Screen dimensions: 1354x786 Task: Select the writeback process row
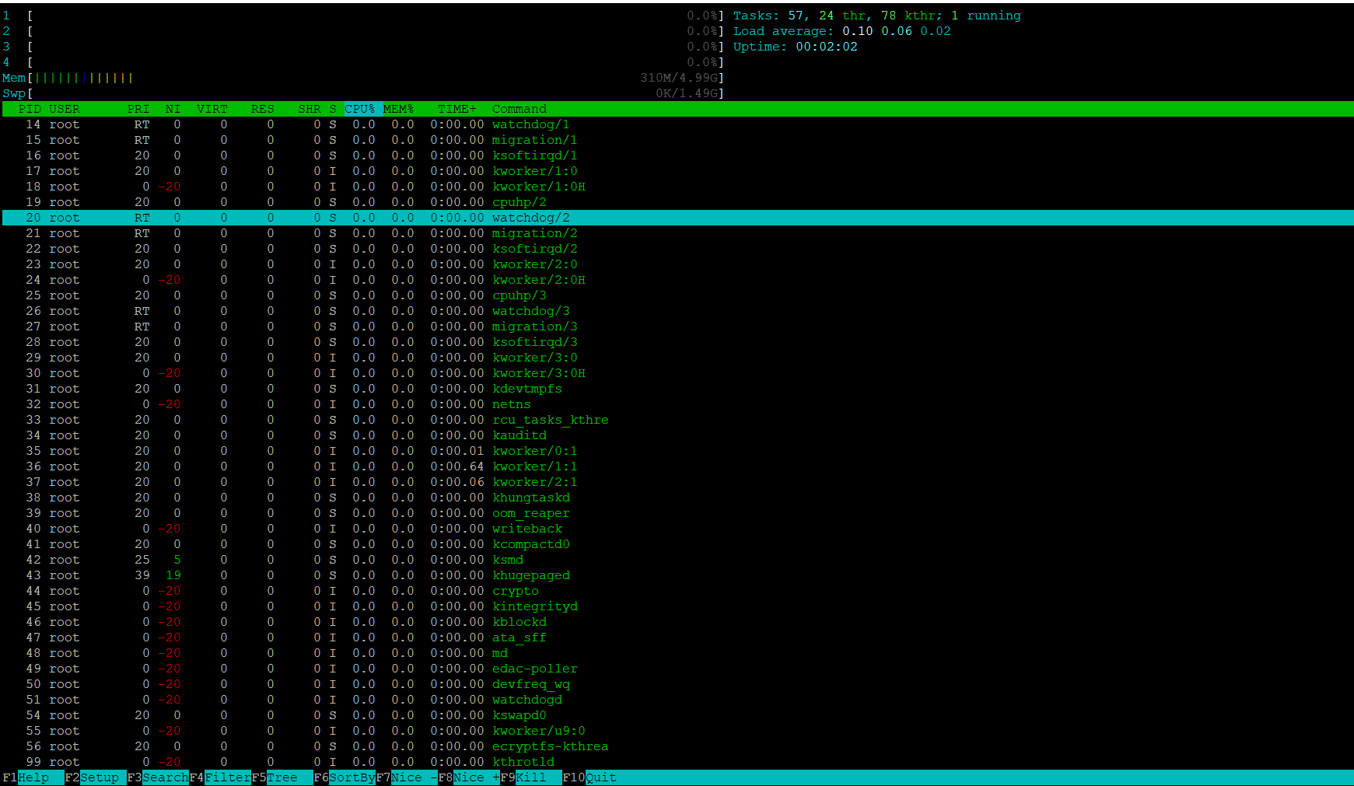click(x=677, y=529)
